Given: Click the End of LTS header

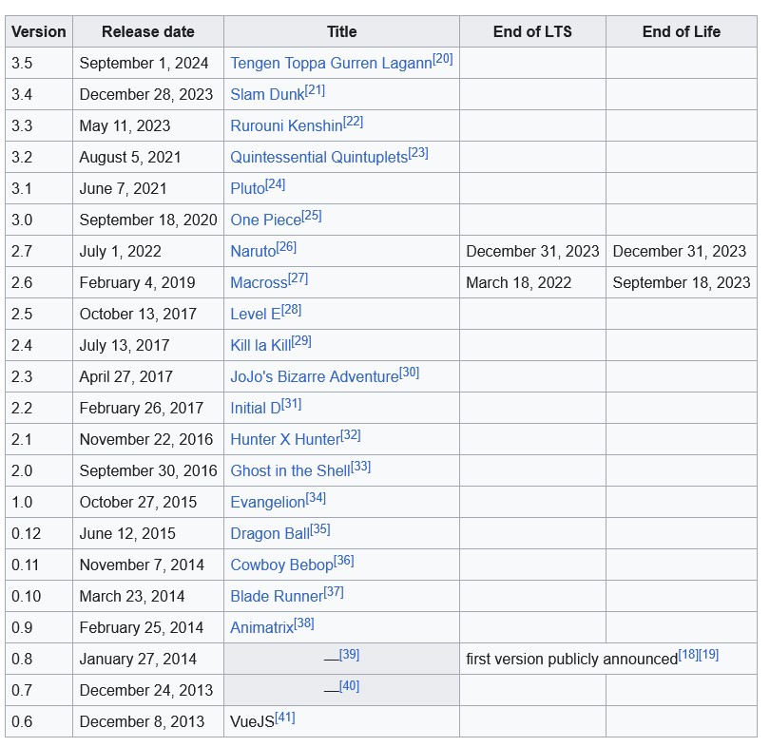Looking at the screenshot, I should tap(532, 32).
